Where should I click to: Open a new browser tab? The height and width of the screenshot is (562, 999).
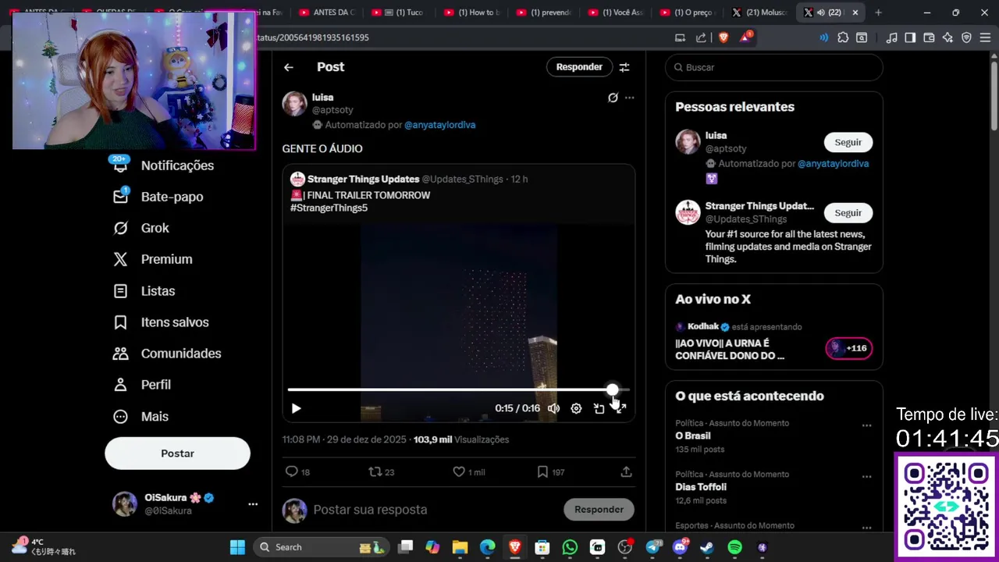tap(878, 12)
